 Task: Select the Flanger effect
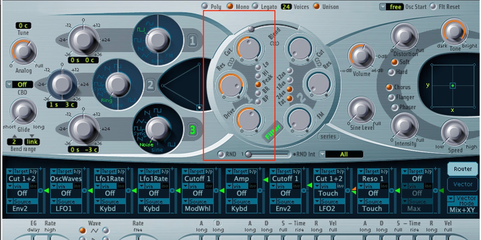coord(392,97)
